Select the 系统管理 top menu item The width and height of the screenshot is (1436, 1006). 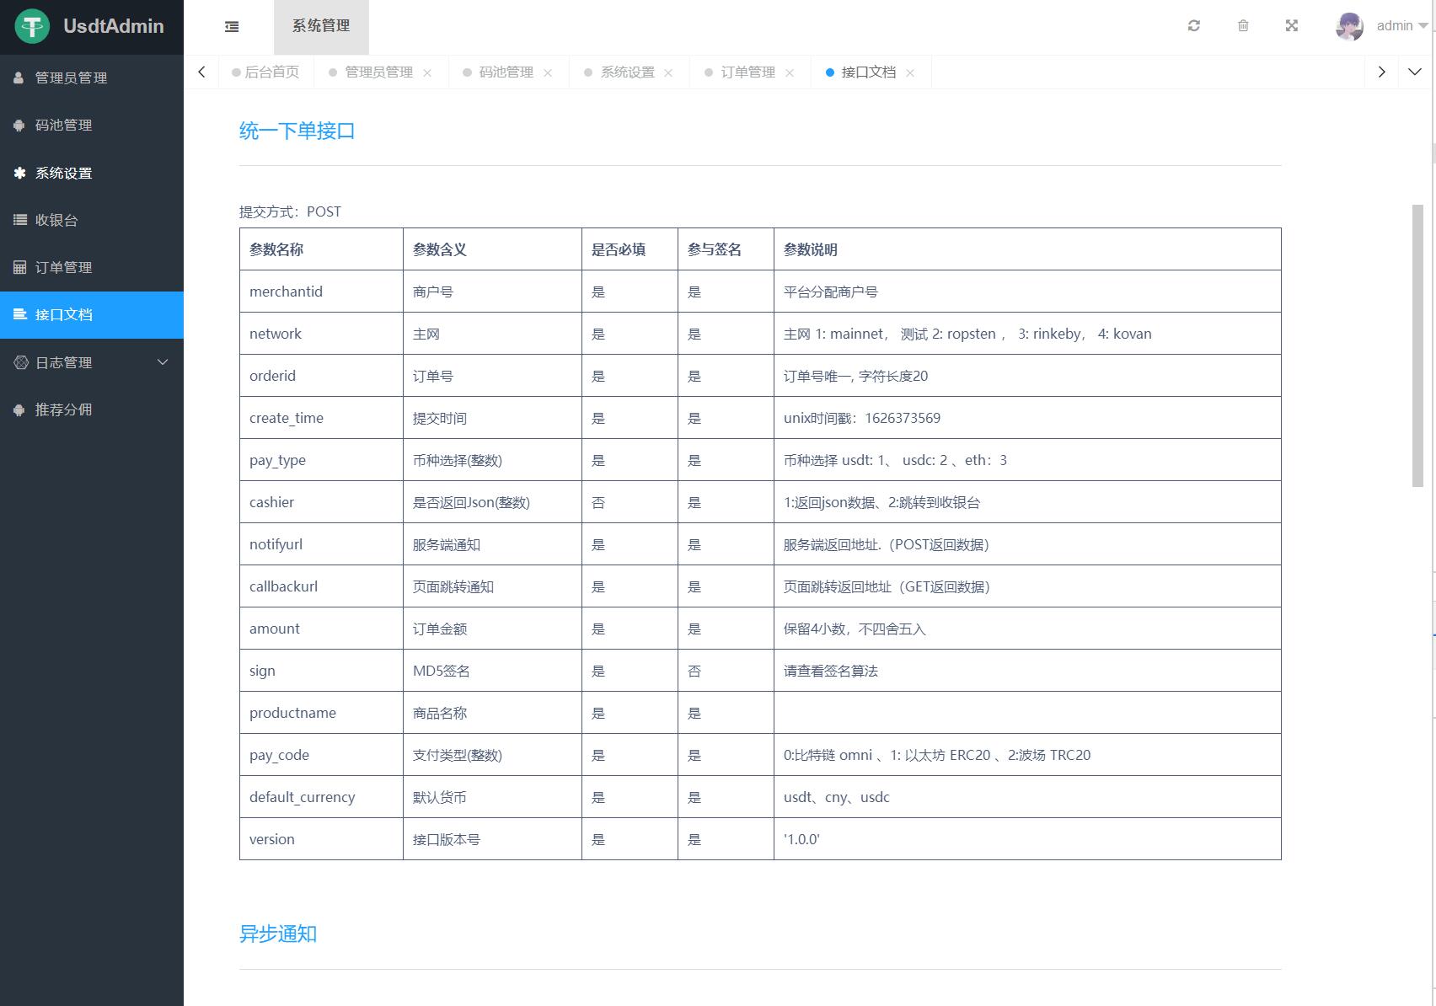321,26
